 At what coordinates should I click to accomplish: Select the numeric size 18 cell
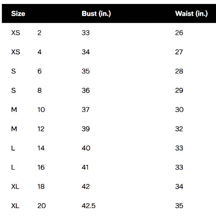(41, 186)
